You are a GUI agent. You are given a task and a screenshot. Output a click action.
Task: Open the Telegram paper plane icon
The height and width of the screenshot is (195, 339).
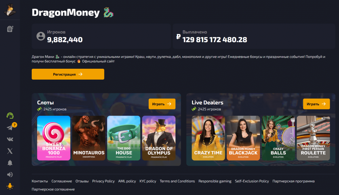point(10,127)
